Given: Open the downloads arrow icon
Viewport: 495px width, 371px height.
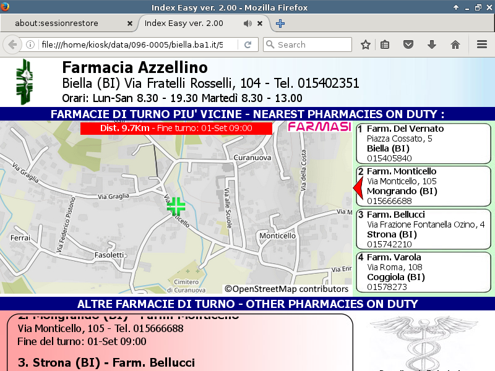Looking at the screenshot, I should click(x=432, y=45).
